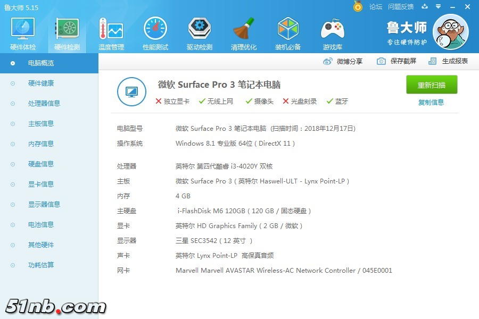479x319 pixels.
Task: Go to 显卡信息 section
Action: point(41,184)
